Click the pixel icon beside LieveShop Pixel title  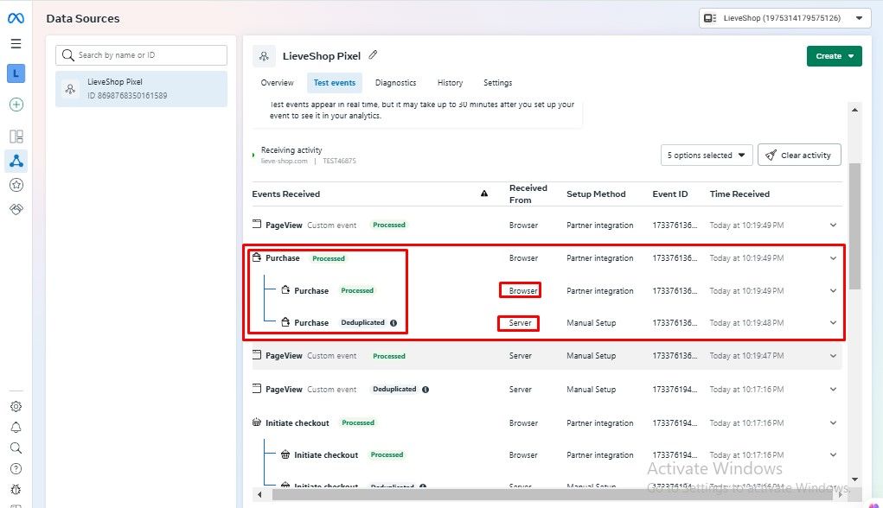pos(264,56)
